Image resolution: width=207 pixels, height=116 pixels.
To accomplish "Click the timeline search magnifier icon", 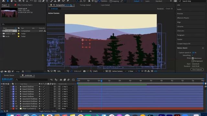I will coord(16,80).
